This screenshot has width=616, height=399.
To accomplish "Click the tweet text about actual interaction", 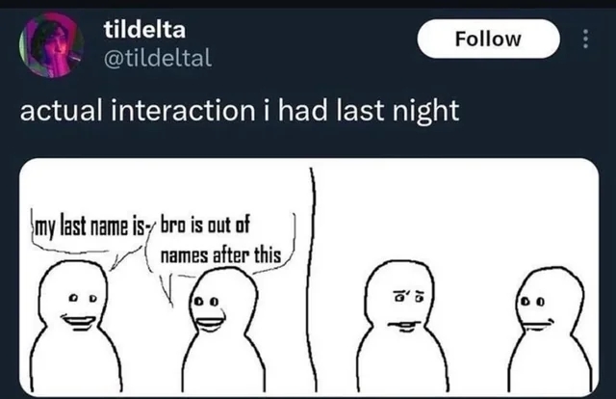I will [240, 111].
